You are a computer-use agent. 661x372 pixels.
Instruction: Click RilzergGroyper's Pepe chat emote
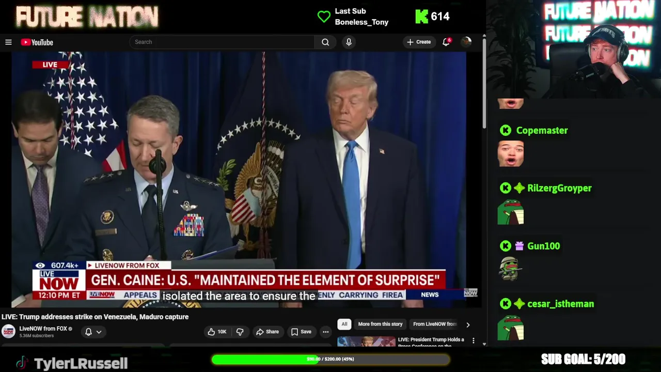(511, 212)
